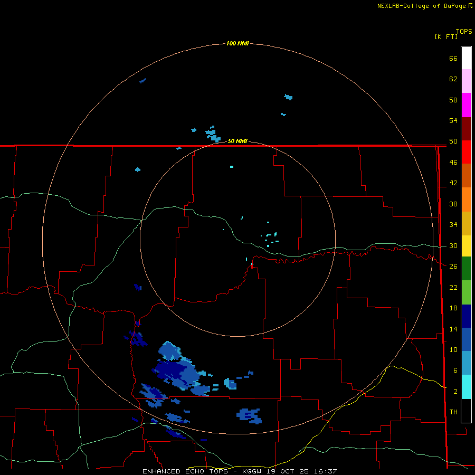Pick the light orange legend swatch

466,199
